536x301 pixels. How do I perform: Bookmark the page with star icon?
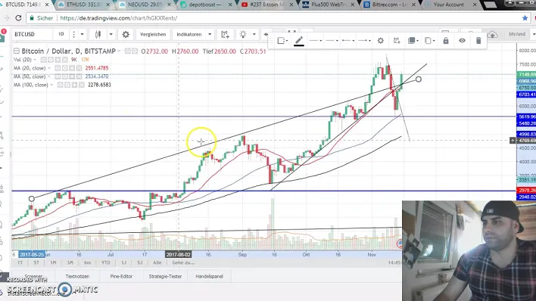pos(525,18)
